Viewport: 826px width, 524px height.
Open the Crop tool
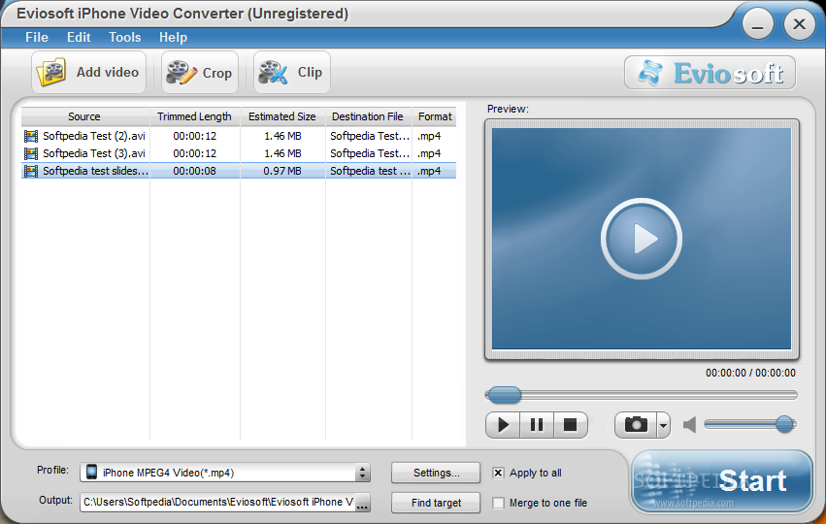coord(200,72)
